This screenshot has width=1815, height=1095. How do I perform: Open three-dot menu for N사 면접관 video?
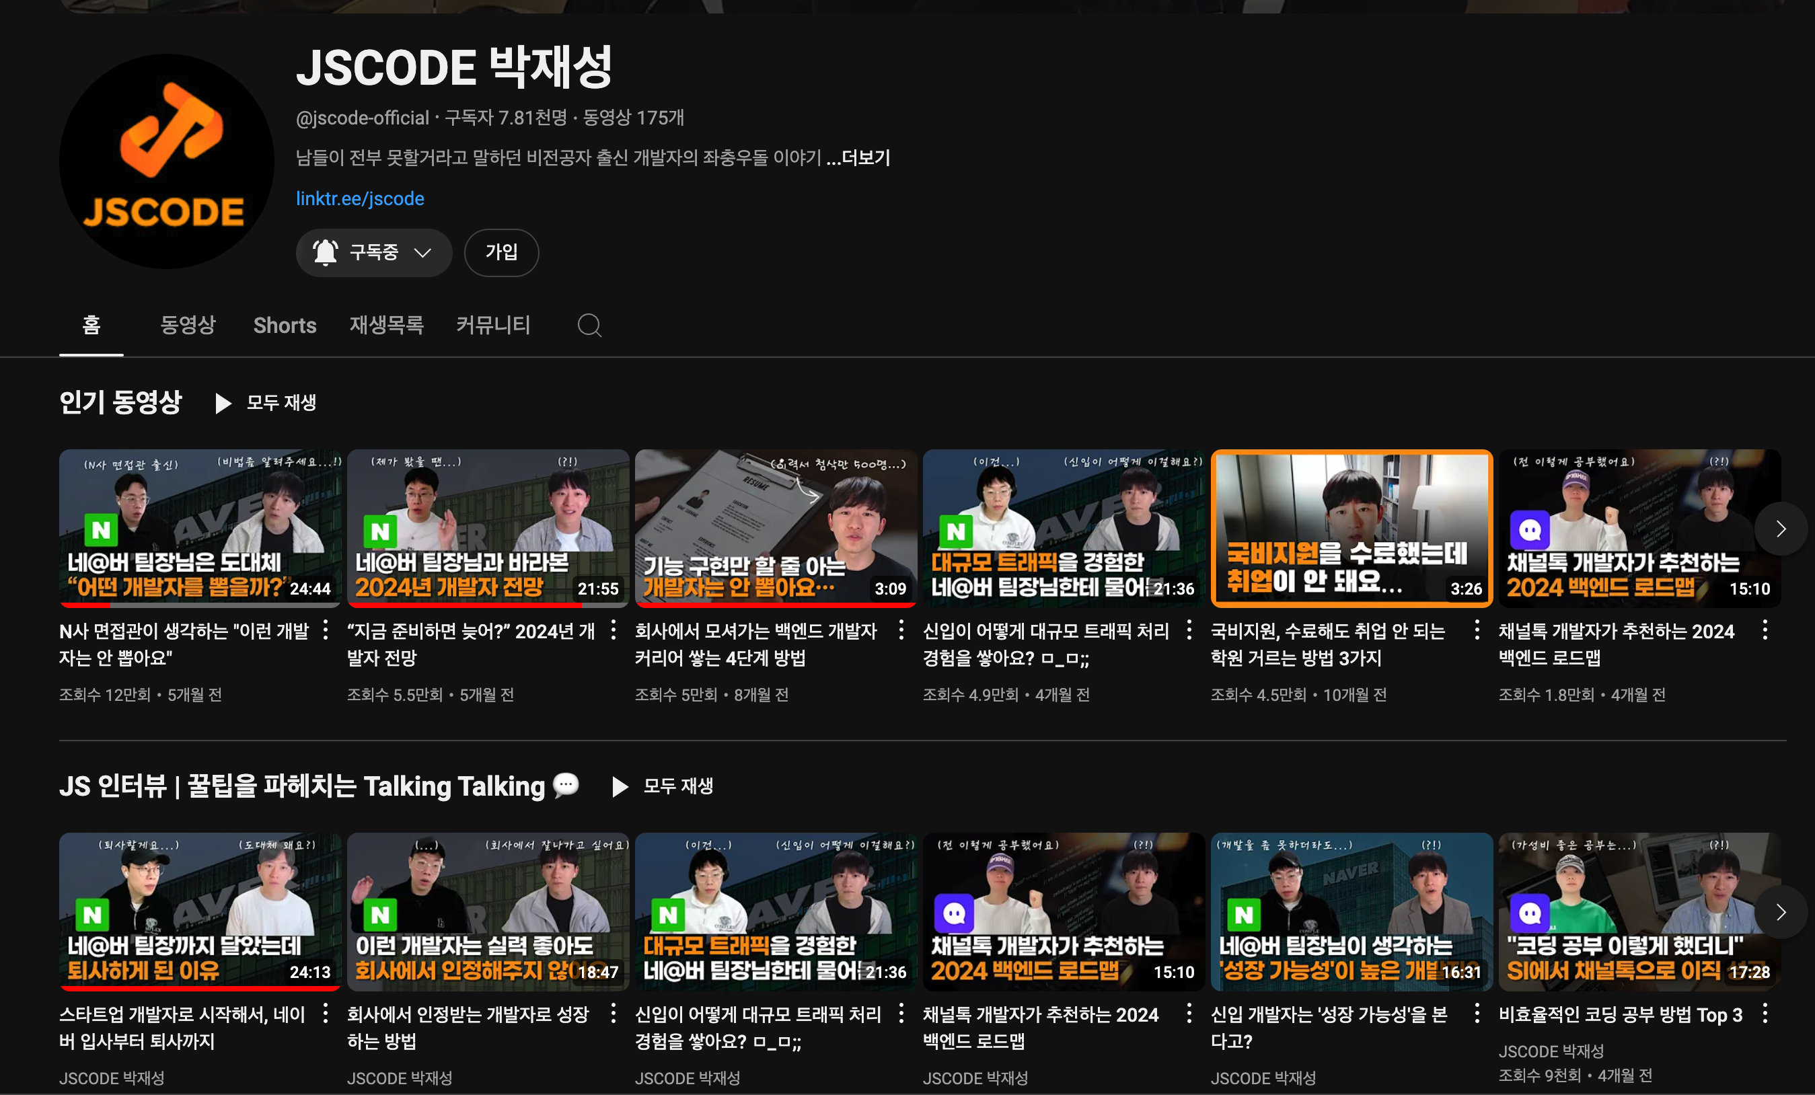point(326,630)
